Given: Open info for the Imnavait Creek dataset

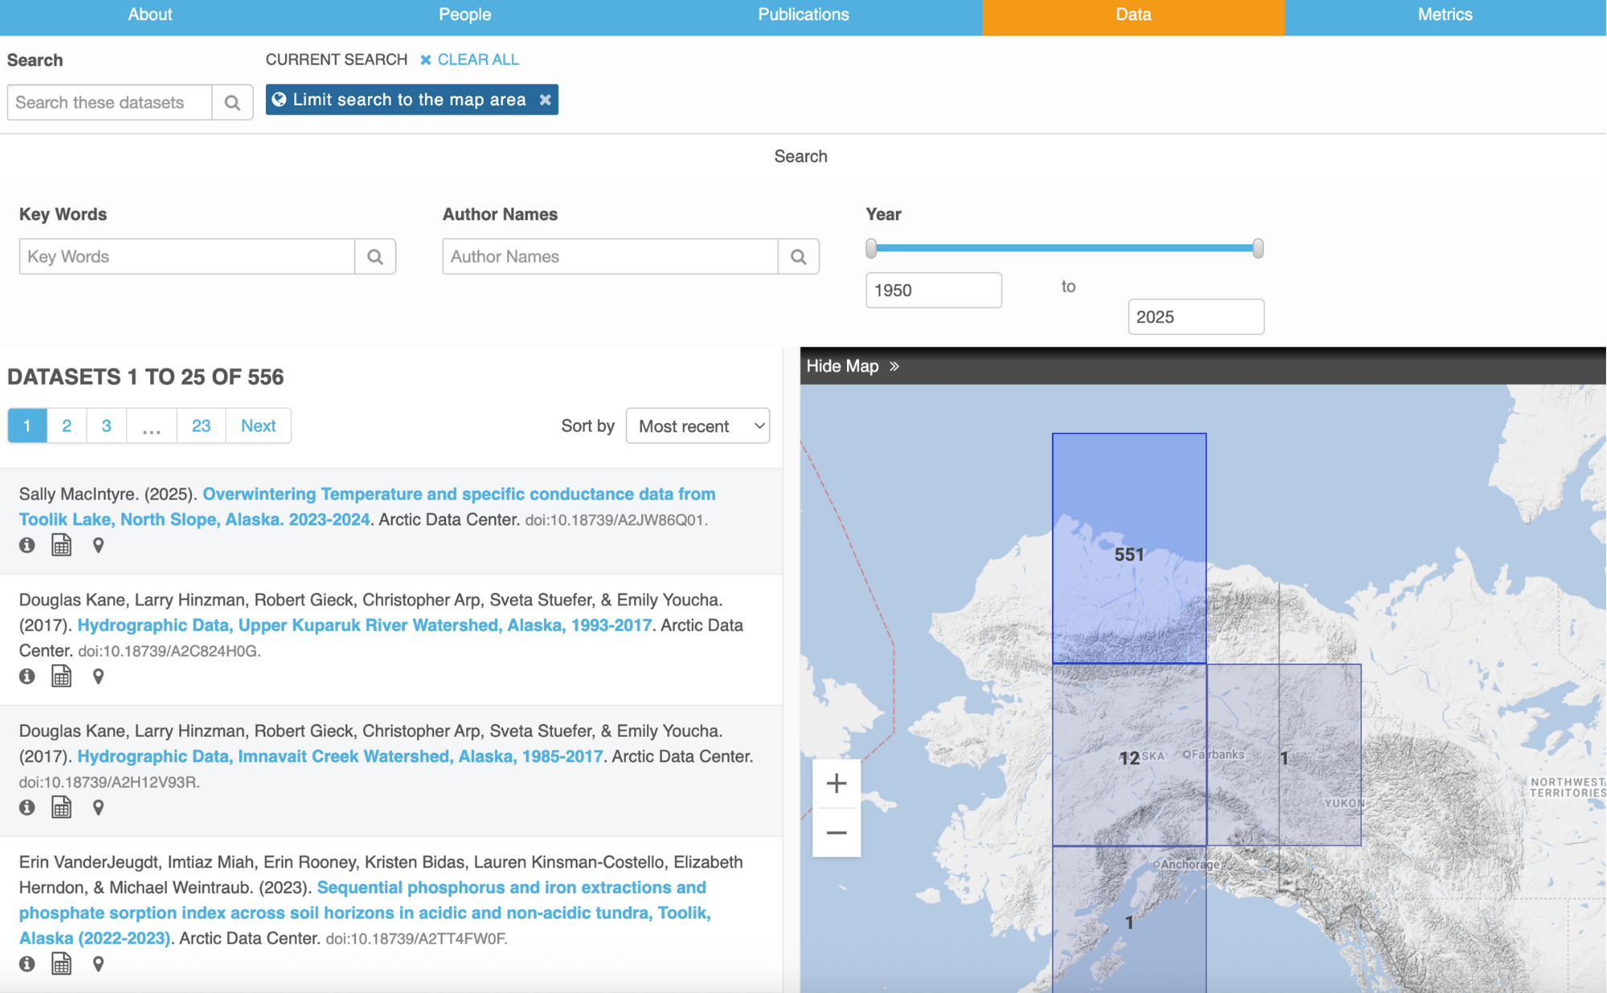Looking at the screenshot, I should point(27,807).
